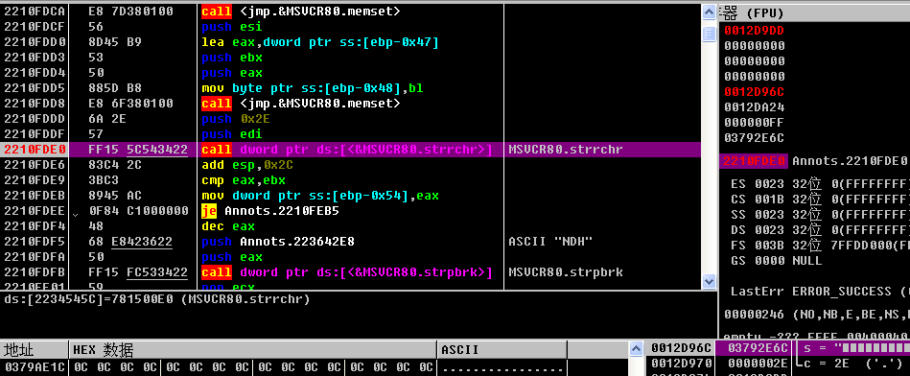910x376 pixels.
Task: Select stack value 03792E6C in stack pane
Action: [758, 348]
